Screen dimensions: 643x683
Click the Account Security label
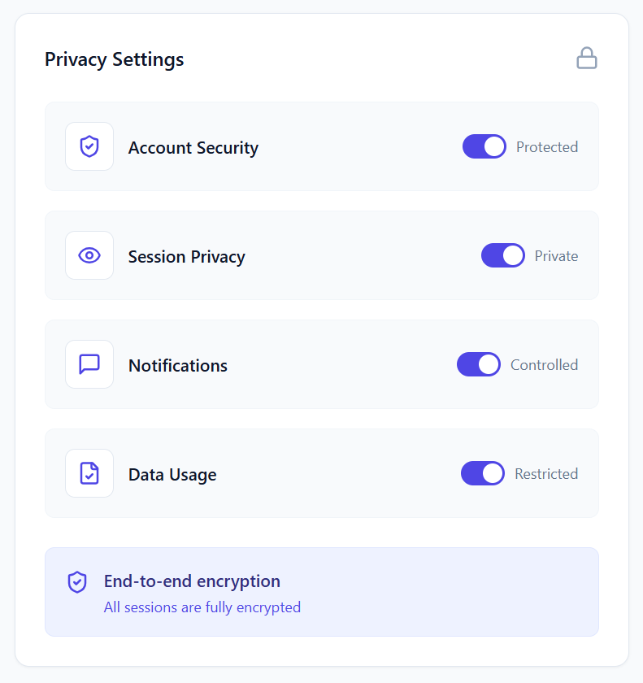193,148
